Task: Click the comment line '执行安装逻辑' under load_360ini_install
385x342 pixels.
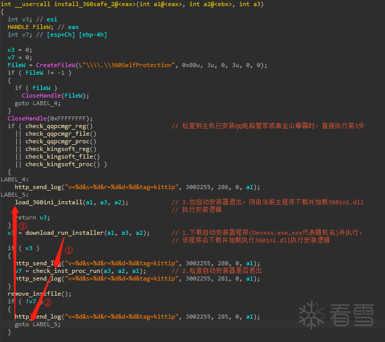Action: click(197, 209)
